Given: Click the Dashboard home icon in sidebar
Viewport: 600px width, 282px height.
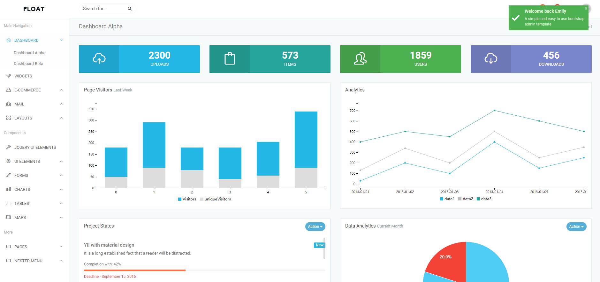Looking at the screenshot, I should coord(9,40).
